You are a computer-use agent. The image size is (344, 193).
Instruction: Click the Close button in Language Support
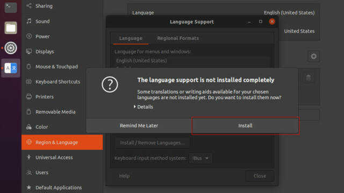[260, 176]
